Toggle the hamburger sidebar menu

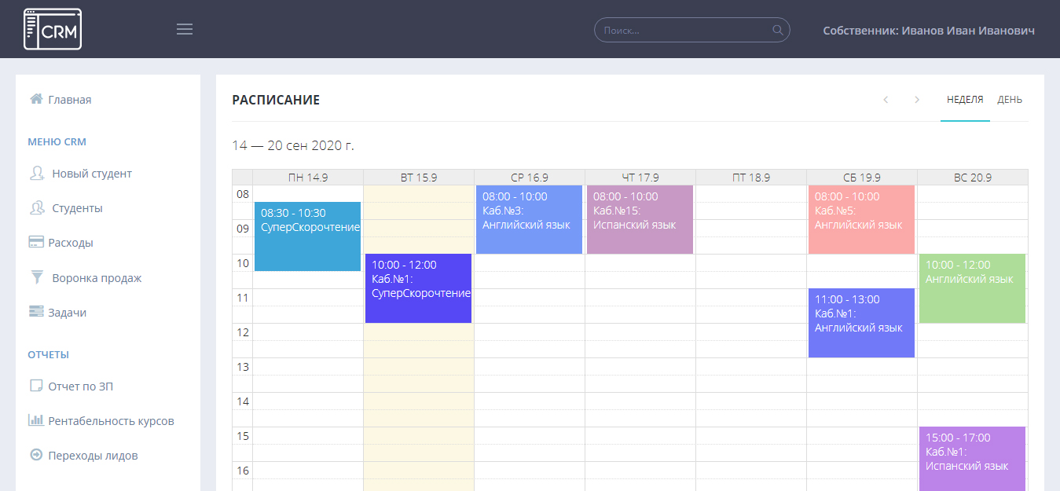tap(185, 30)
